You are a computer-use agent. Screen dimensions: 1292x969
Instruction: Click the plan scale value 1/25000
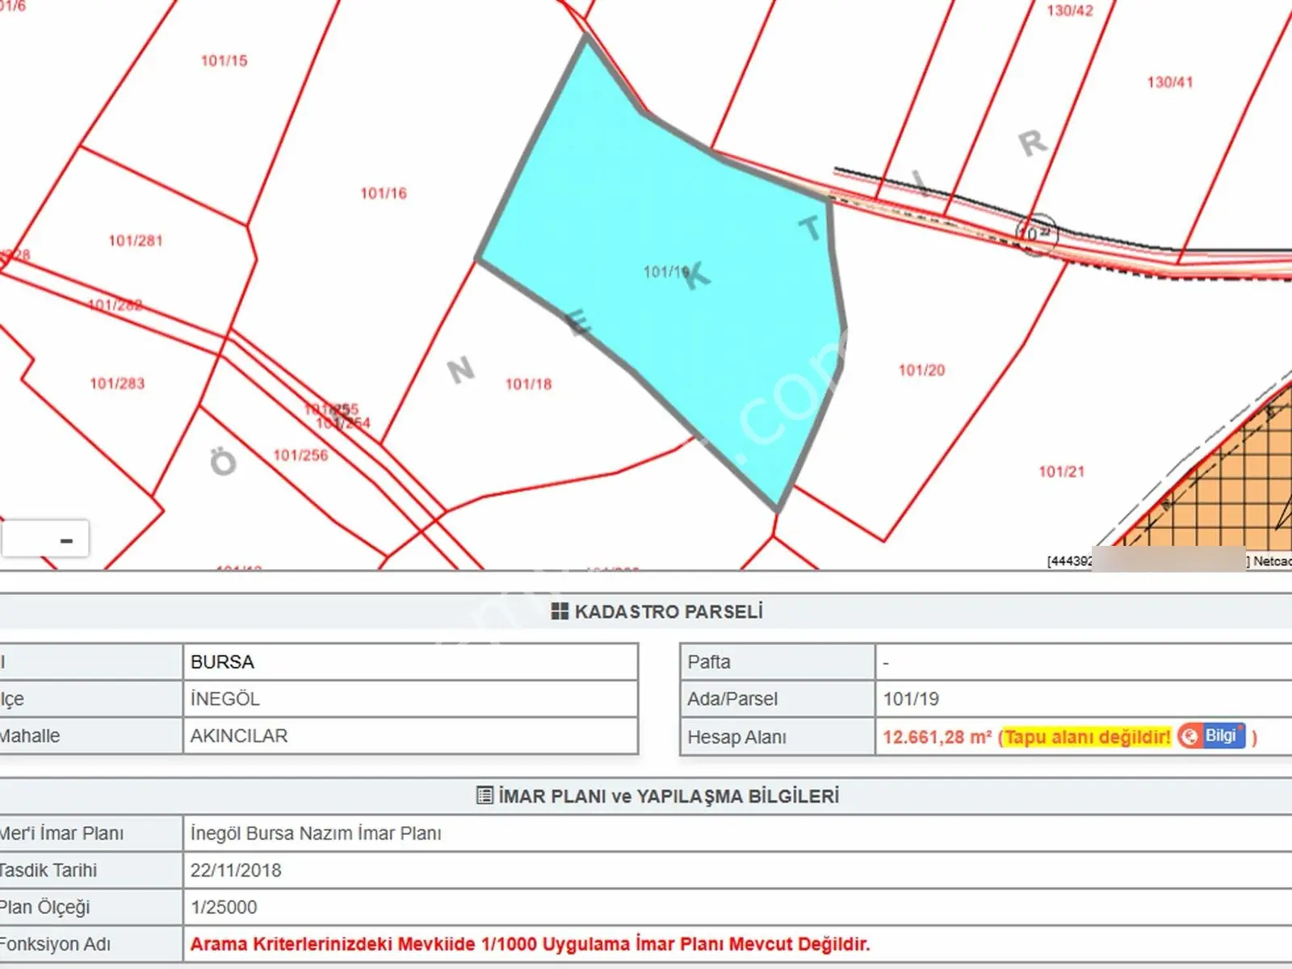[224, 908]
